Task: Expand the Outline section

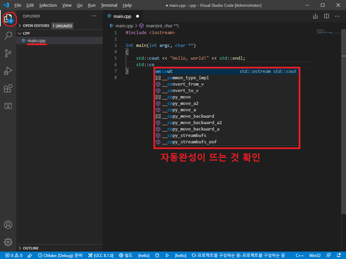Action: tap(30, 248)
